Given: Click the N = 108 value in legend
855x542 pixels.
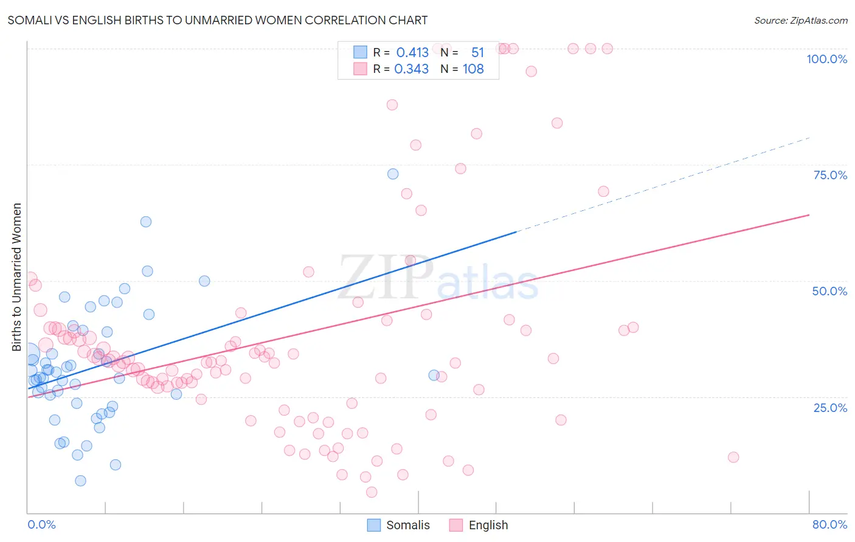Looking at the screenshot, I should (473, 69).
